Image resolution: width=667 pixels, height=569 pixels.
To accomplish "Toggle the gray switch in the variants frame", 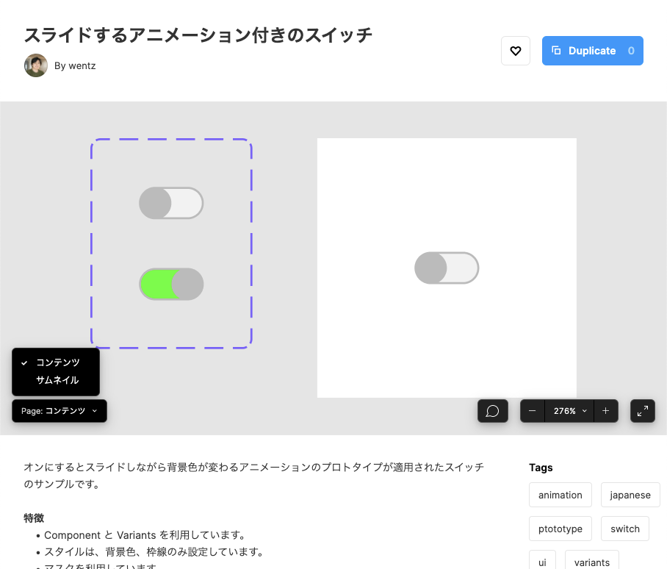I will [171, 203].
